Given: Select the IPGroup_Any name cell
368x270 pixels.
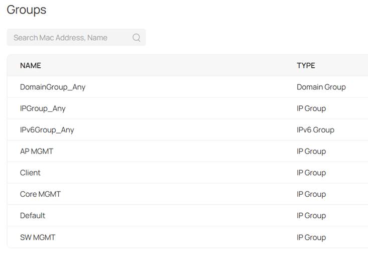Looking at the screenshot, I should pyautogui.click(x=43, y=108).
